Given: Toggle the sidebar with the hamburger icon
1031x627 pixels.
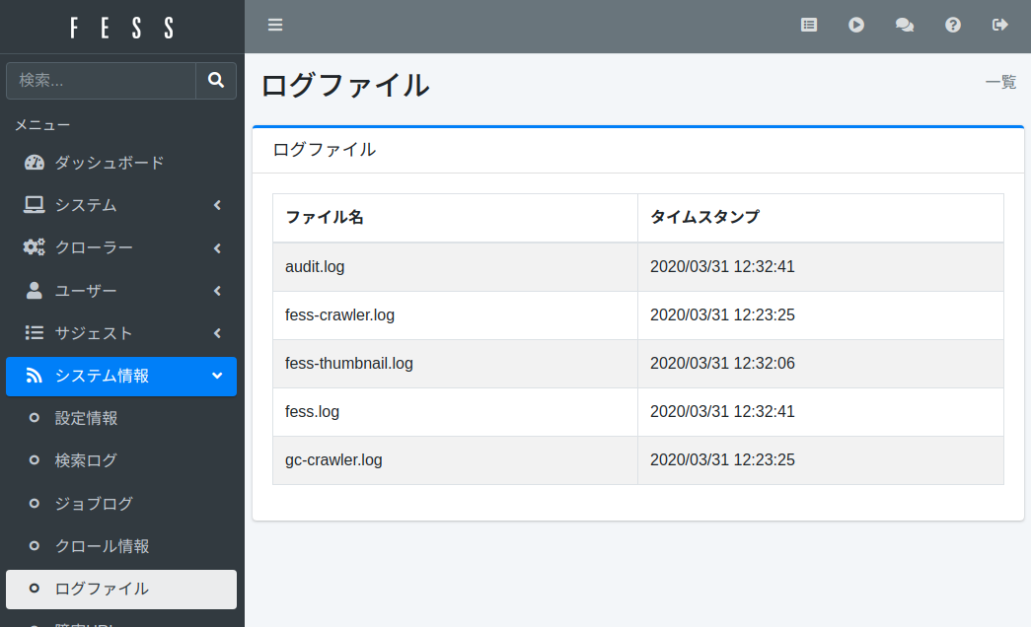Looking at the screenshot, I should pos(275,26).
